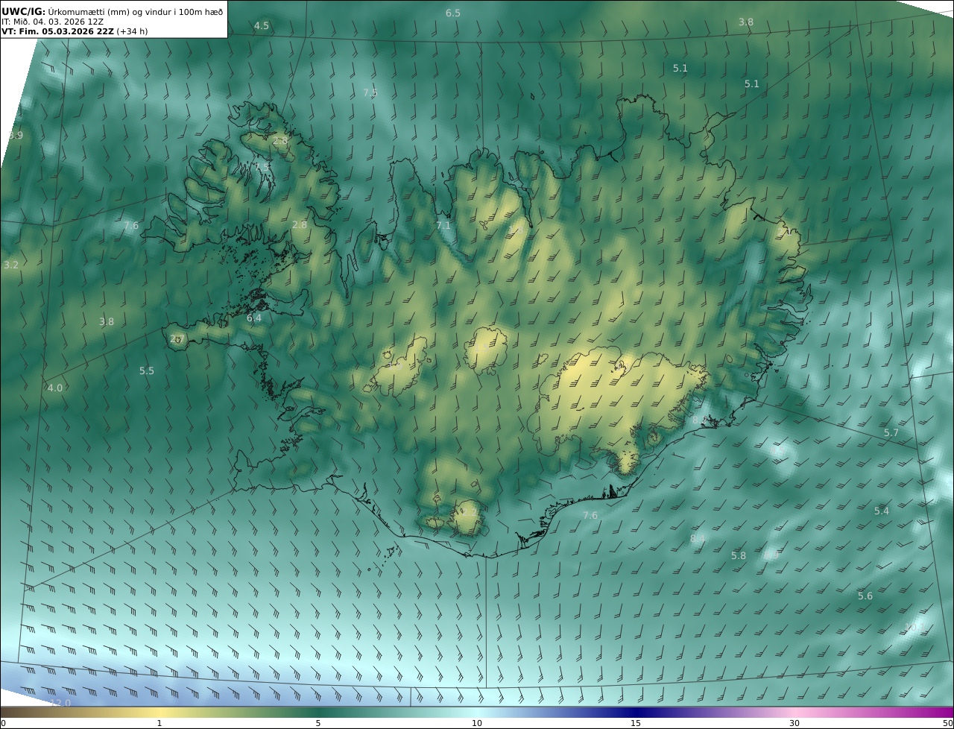Click the 7.1 value label on the map
954x729 pixels.
click(443, 225)
